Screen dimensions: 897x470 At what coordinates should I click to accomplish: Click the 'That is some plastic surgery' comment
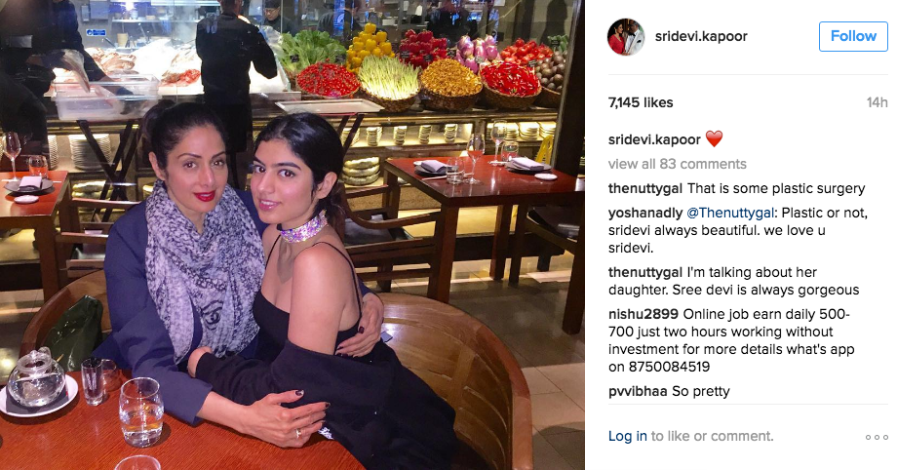point(776,188)
